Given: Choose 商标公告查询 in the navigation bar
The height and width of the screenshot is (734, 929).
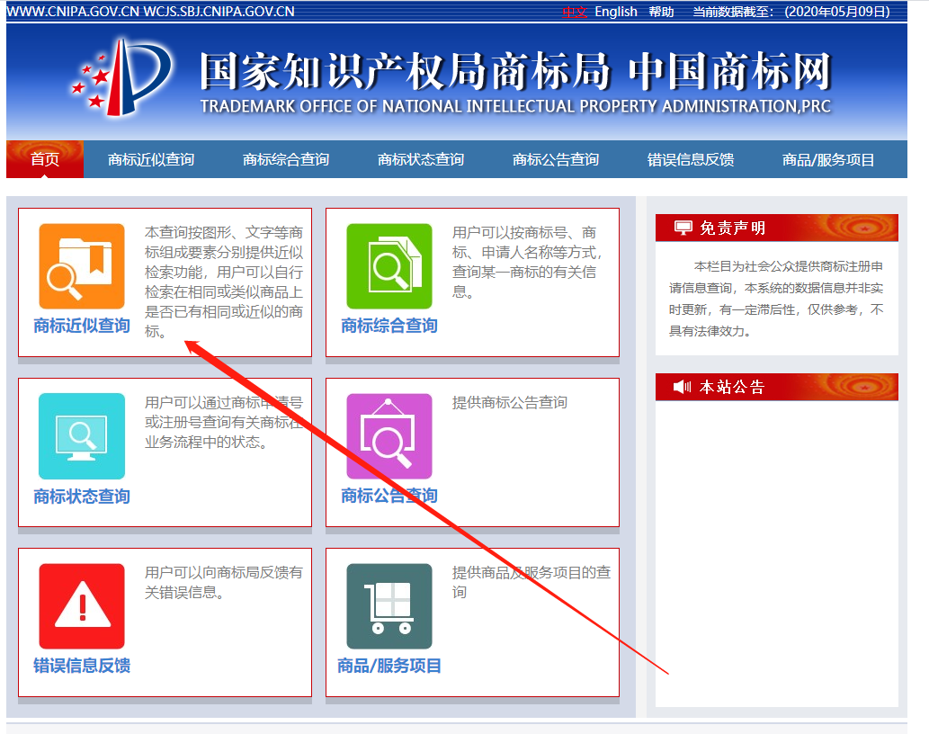Looking at the screenshot, I should [556, 160].
